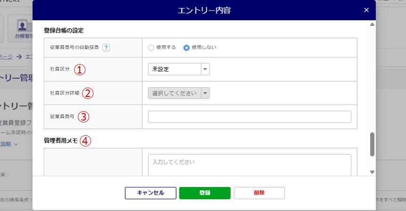406x211 pixels.
Task: Open the 社員区分 dropdown showing 未設定
Action: pyautogui.click(x=179, y=69)
